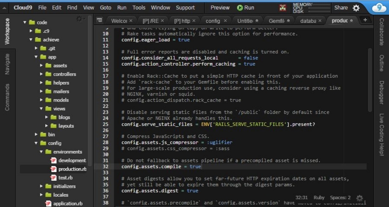Open the View menu
The image size is (389, 207).
click(88, 8)
